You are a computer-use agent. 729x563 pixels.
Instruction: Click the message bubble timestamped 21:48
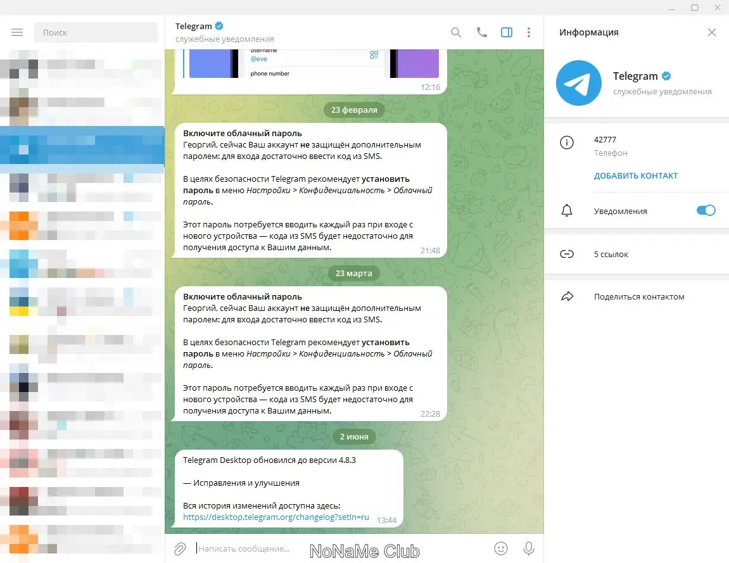coord(309,190)
